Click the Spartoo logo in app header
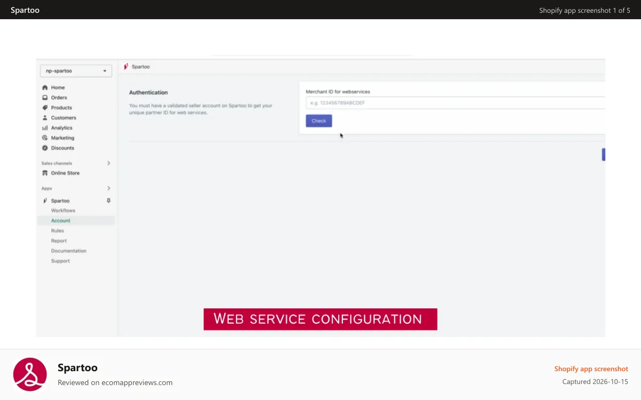Image resolution: width=641 pixels, height=400 pixels. [x=126, y=67]
